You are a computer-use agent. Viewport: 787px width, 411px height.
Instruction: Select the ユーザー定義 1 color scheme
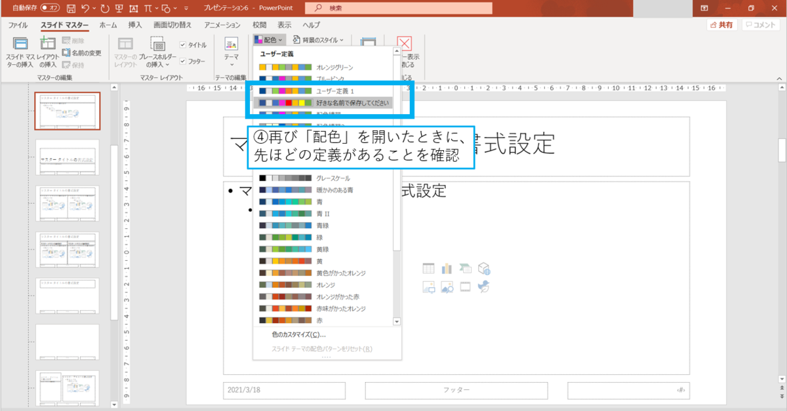tap(322, 91)
